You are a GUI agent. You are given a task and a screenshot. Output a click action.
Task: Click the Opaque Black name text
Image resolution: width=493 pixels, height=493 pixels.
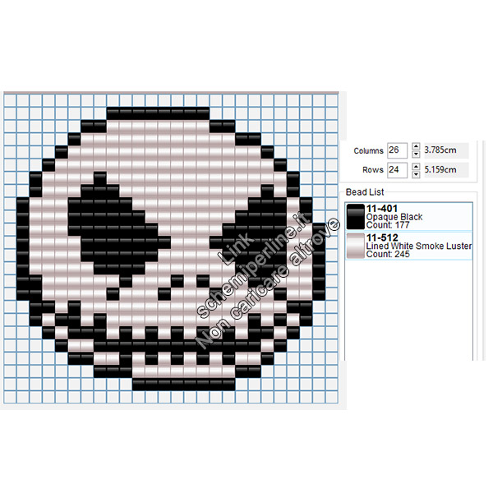click(x=394, y=217)
